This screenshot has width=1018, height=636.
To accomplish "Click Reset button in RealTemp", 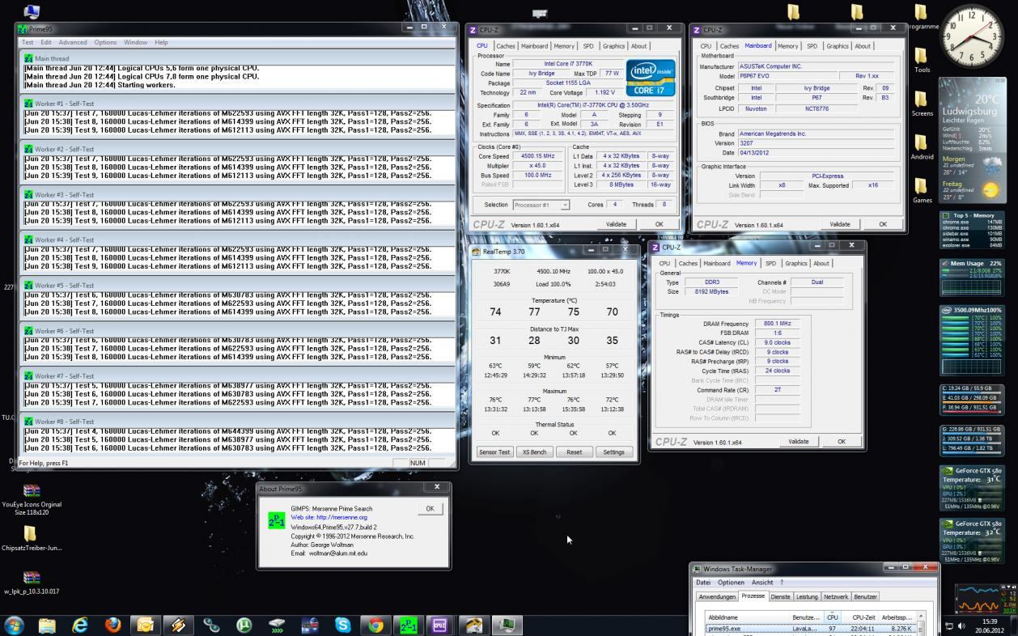I will pyautogui.click(x=574, y=452).
